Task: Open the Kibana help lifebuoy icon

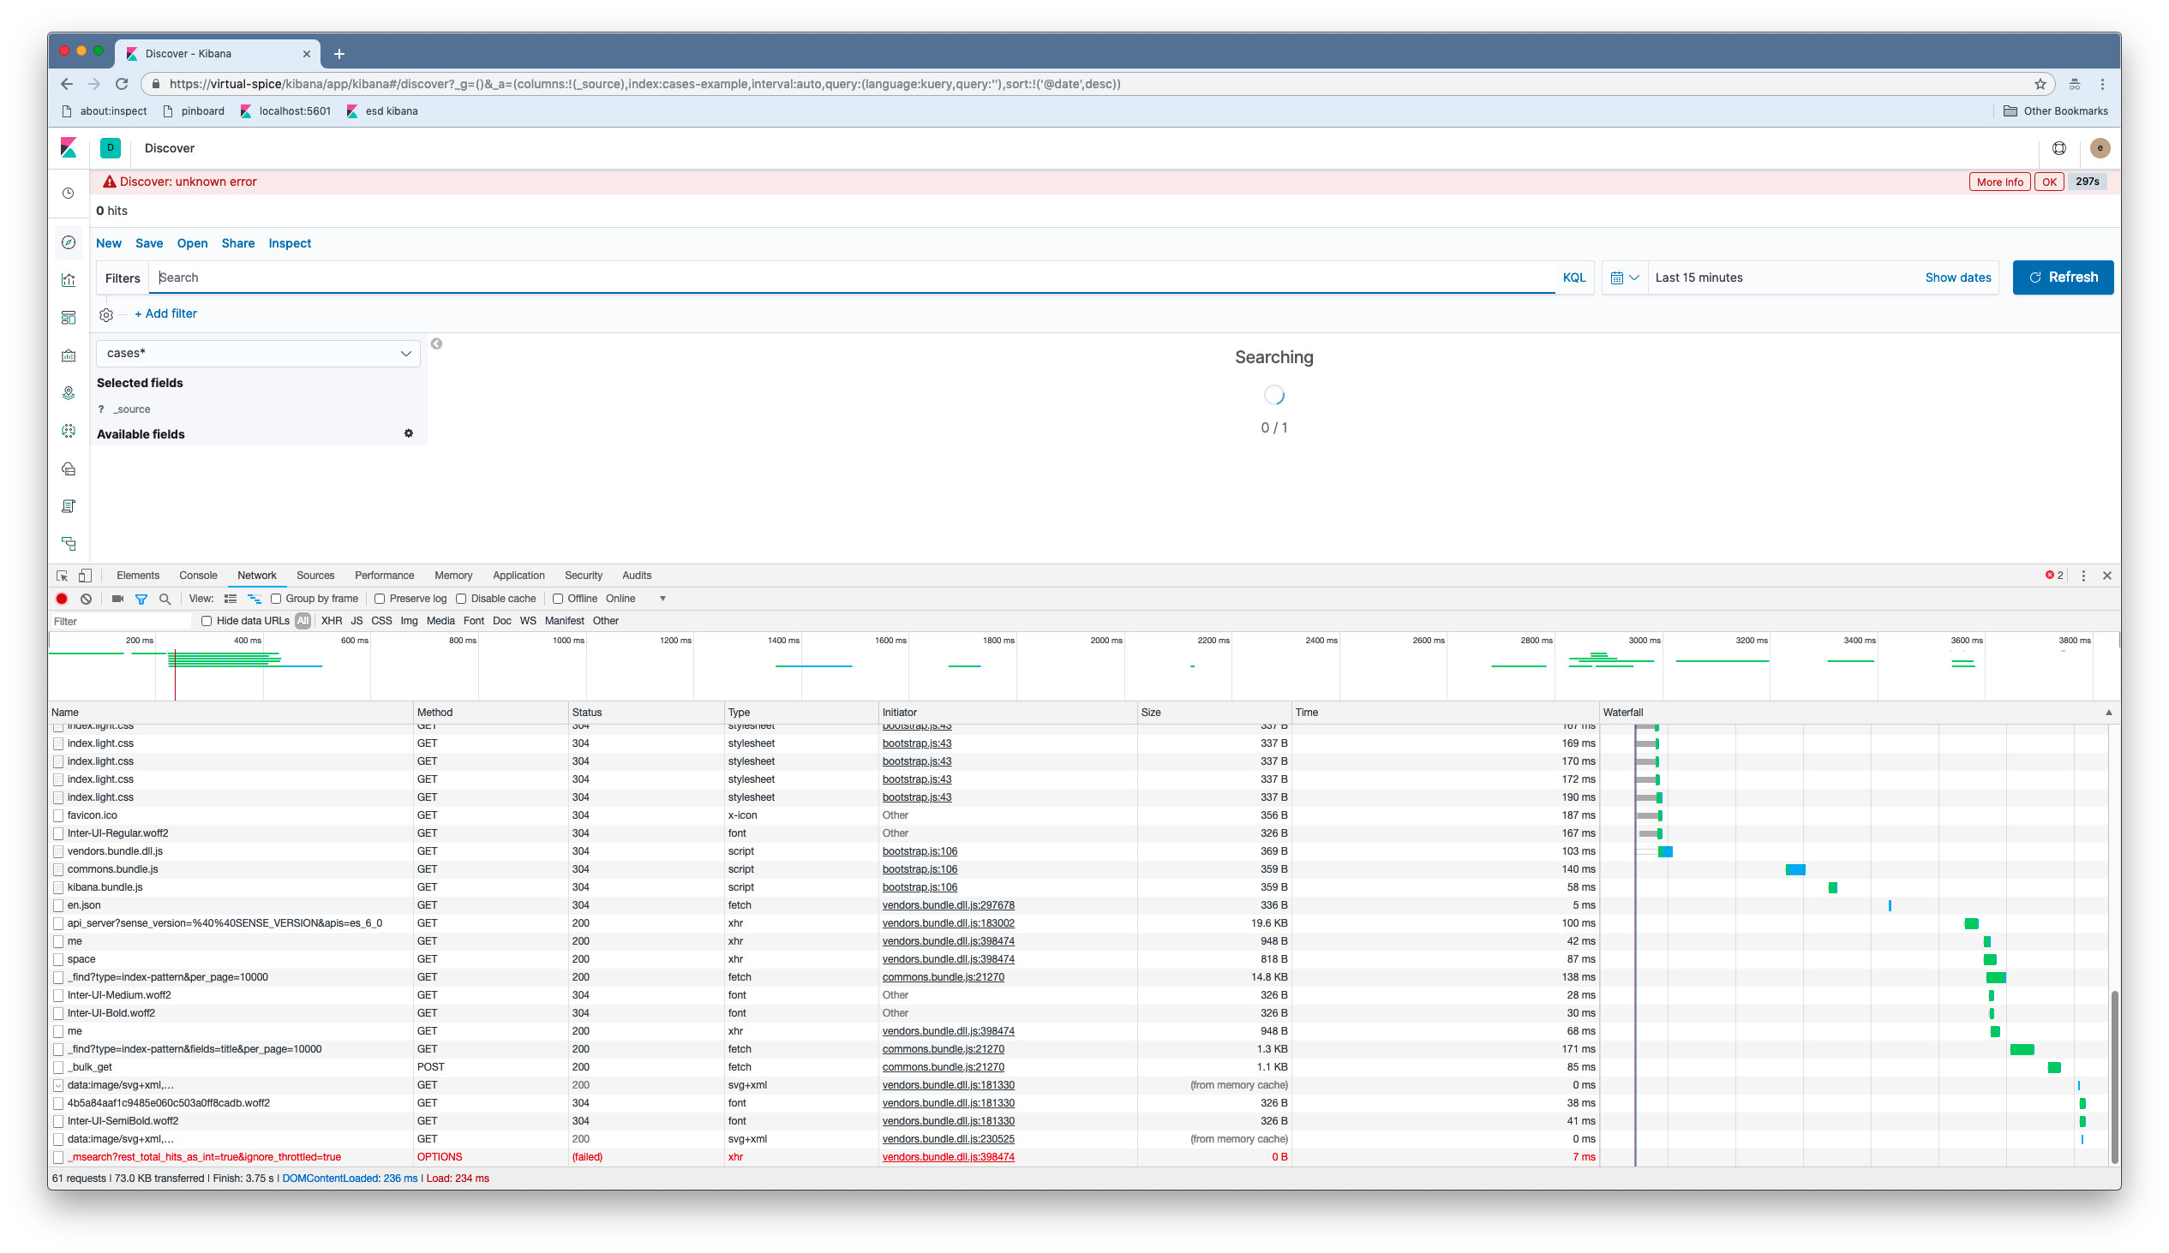Action: [x=2058, y=148]
